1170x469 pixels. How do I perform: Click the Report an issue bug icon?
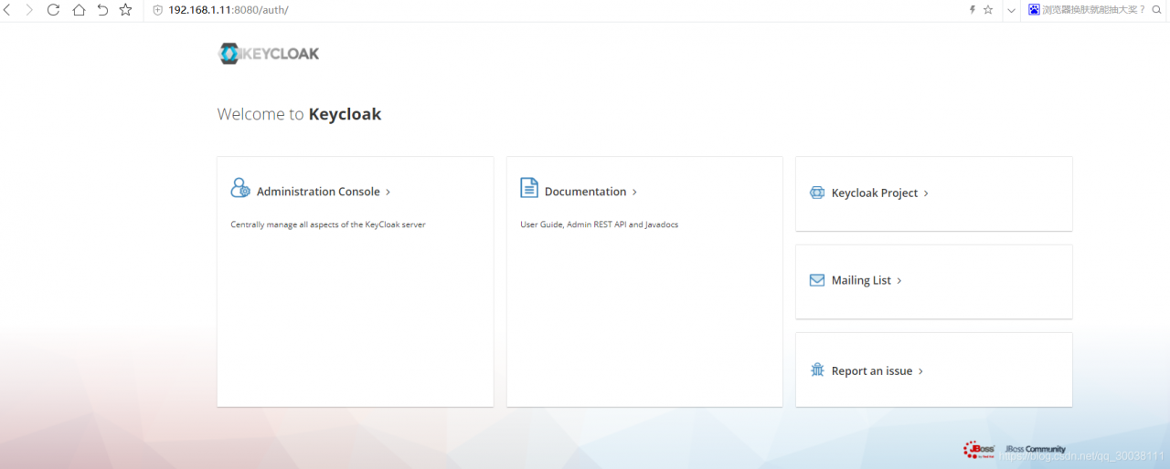pyautogui.click(x=817, y=370)
